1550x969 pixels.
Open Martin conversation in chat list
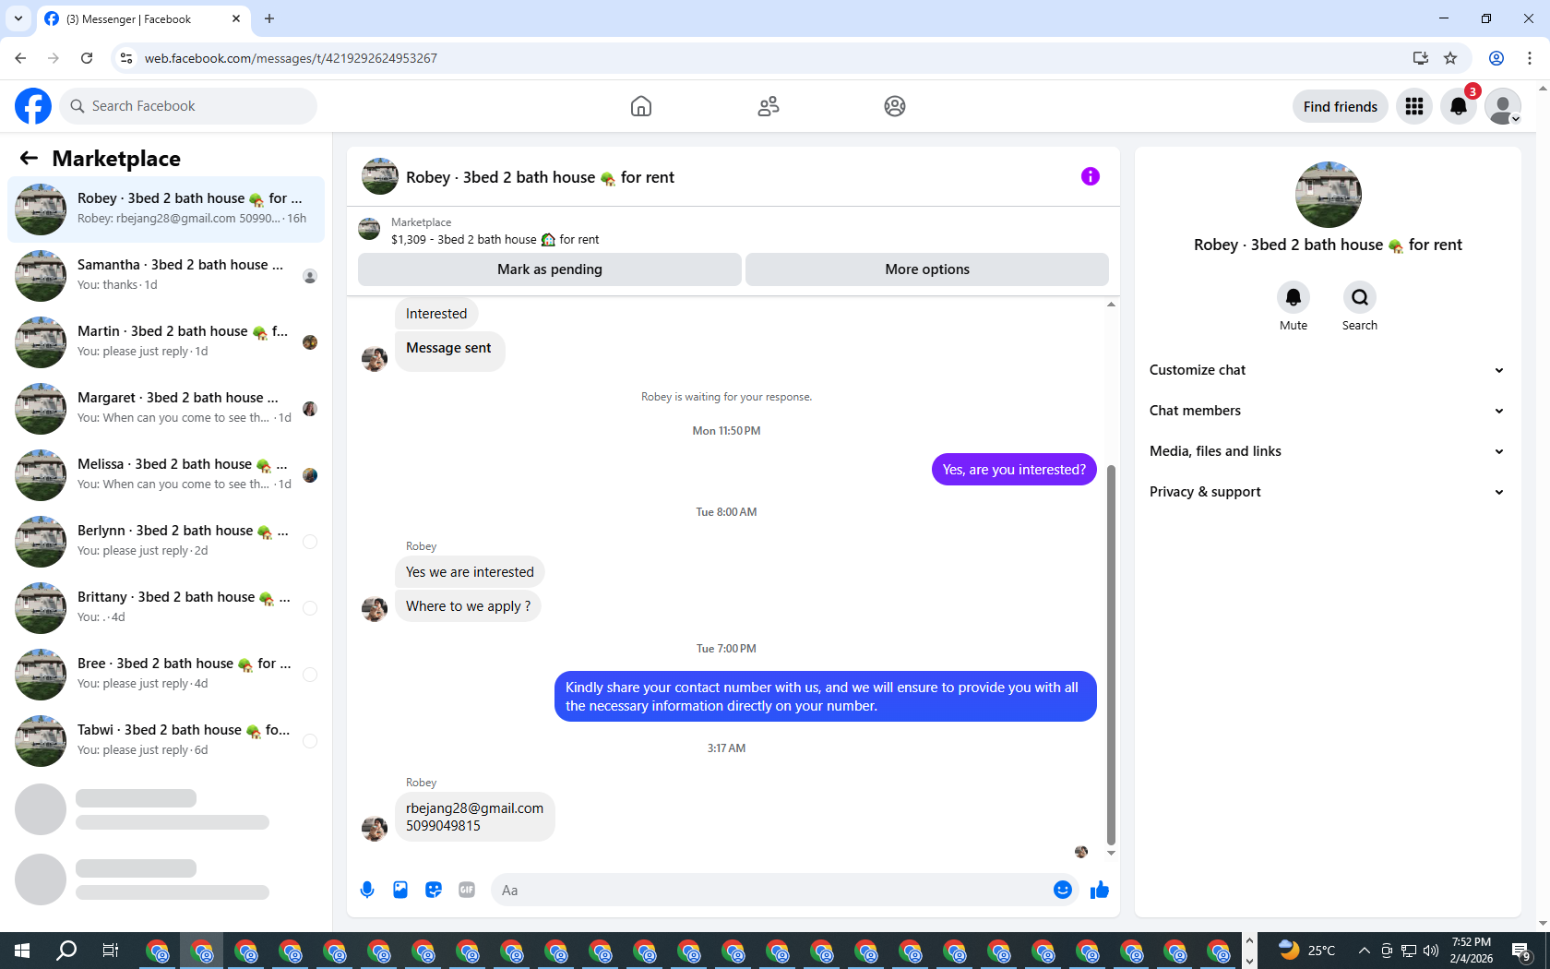(x=166, y=342)
